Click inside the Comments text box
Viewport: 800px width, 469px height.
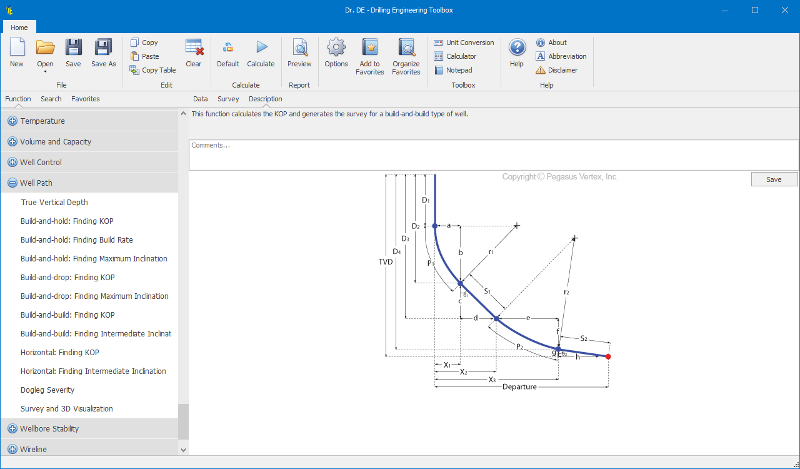(x=494, y=155)
